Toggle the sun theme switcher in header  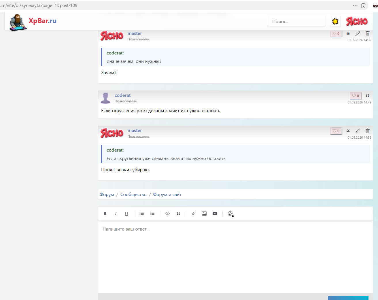(335, 21)
